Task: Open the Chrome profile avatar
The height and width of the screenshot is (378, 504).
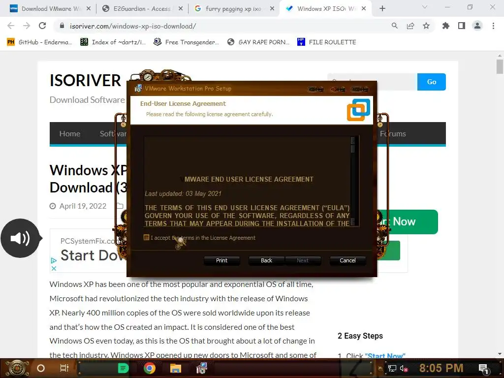Action: (x=477, y=26)
